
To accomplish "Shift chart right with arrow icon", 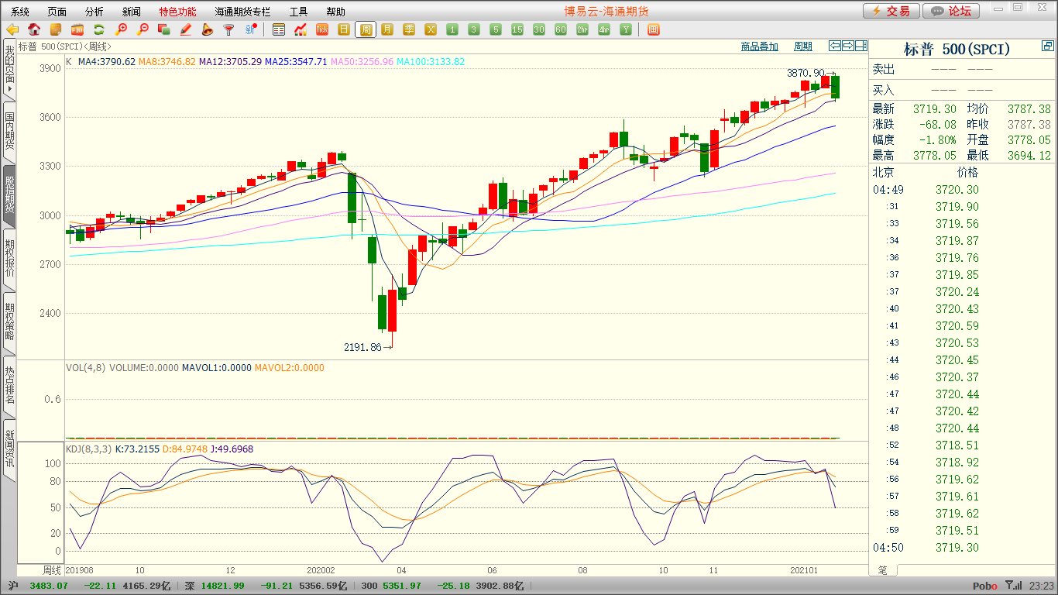I will click(x=848, y=46).
